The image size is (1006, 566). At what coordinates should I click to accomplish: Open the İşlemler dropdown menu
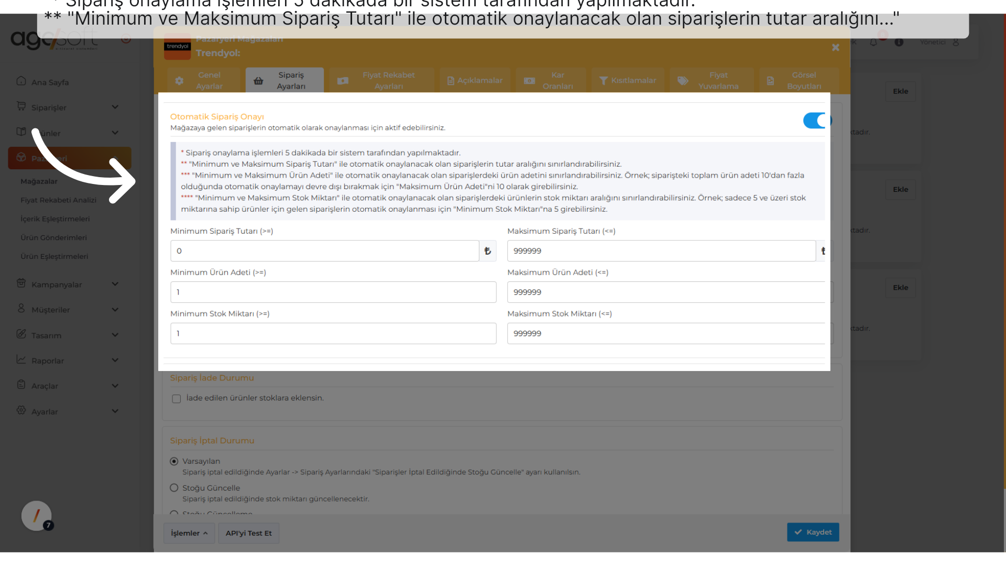(189, 533)
